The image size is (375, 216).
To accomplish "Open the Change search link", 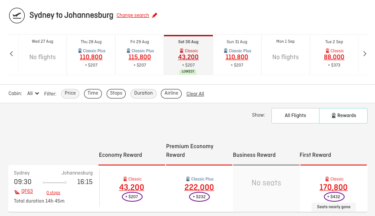I will [x=133, y=15].
